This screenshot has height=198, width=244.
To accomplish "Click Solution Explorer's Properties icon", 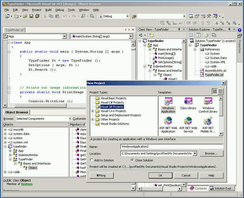I will tap(214, 35).
